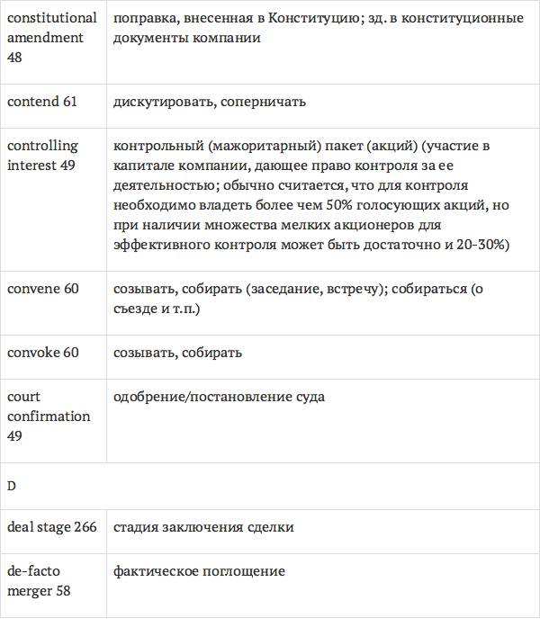Click the words "документы компании" in first row
The image size is (540, 636).
tap(187, 38)
